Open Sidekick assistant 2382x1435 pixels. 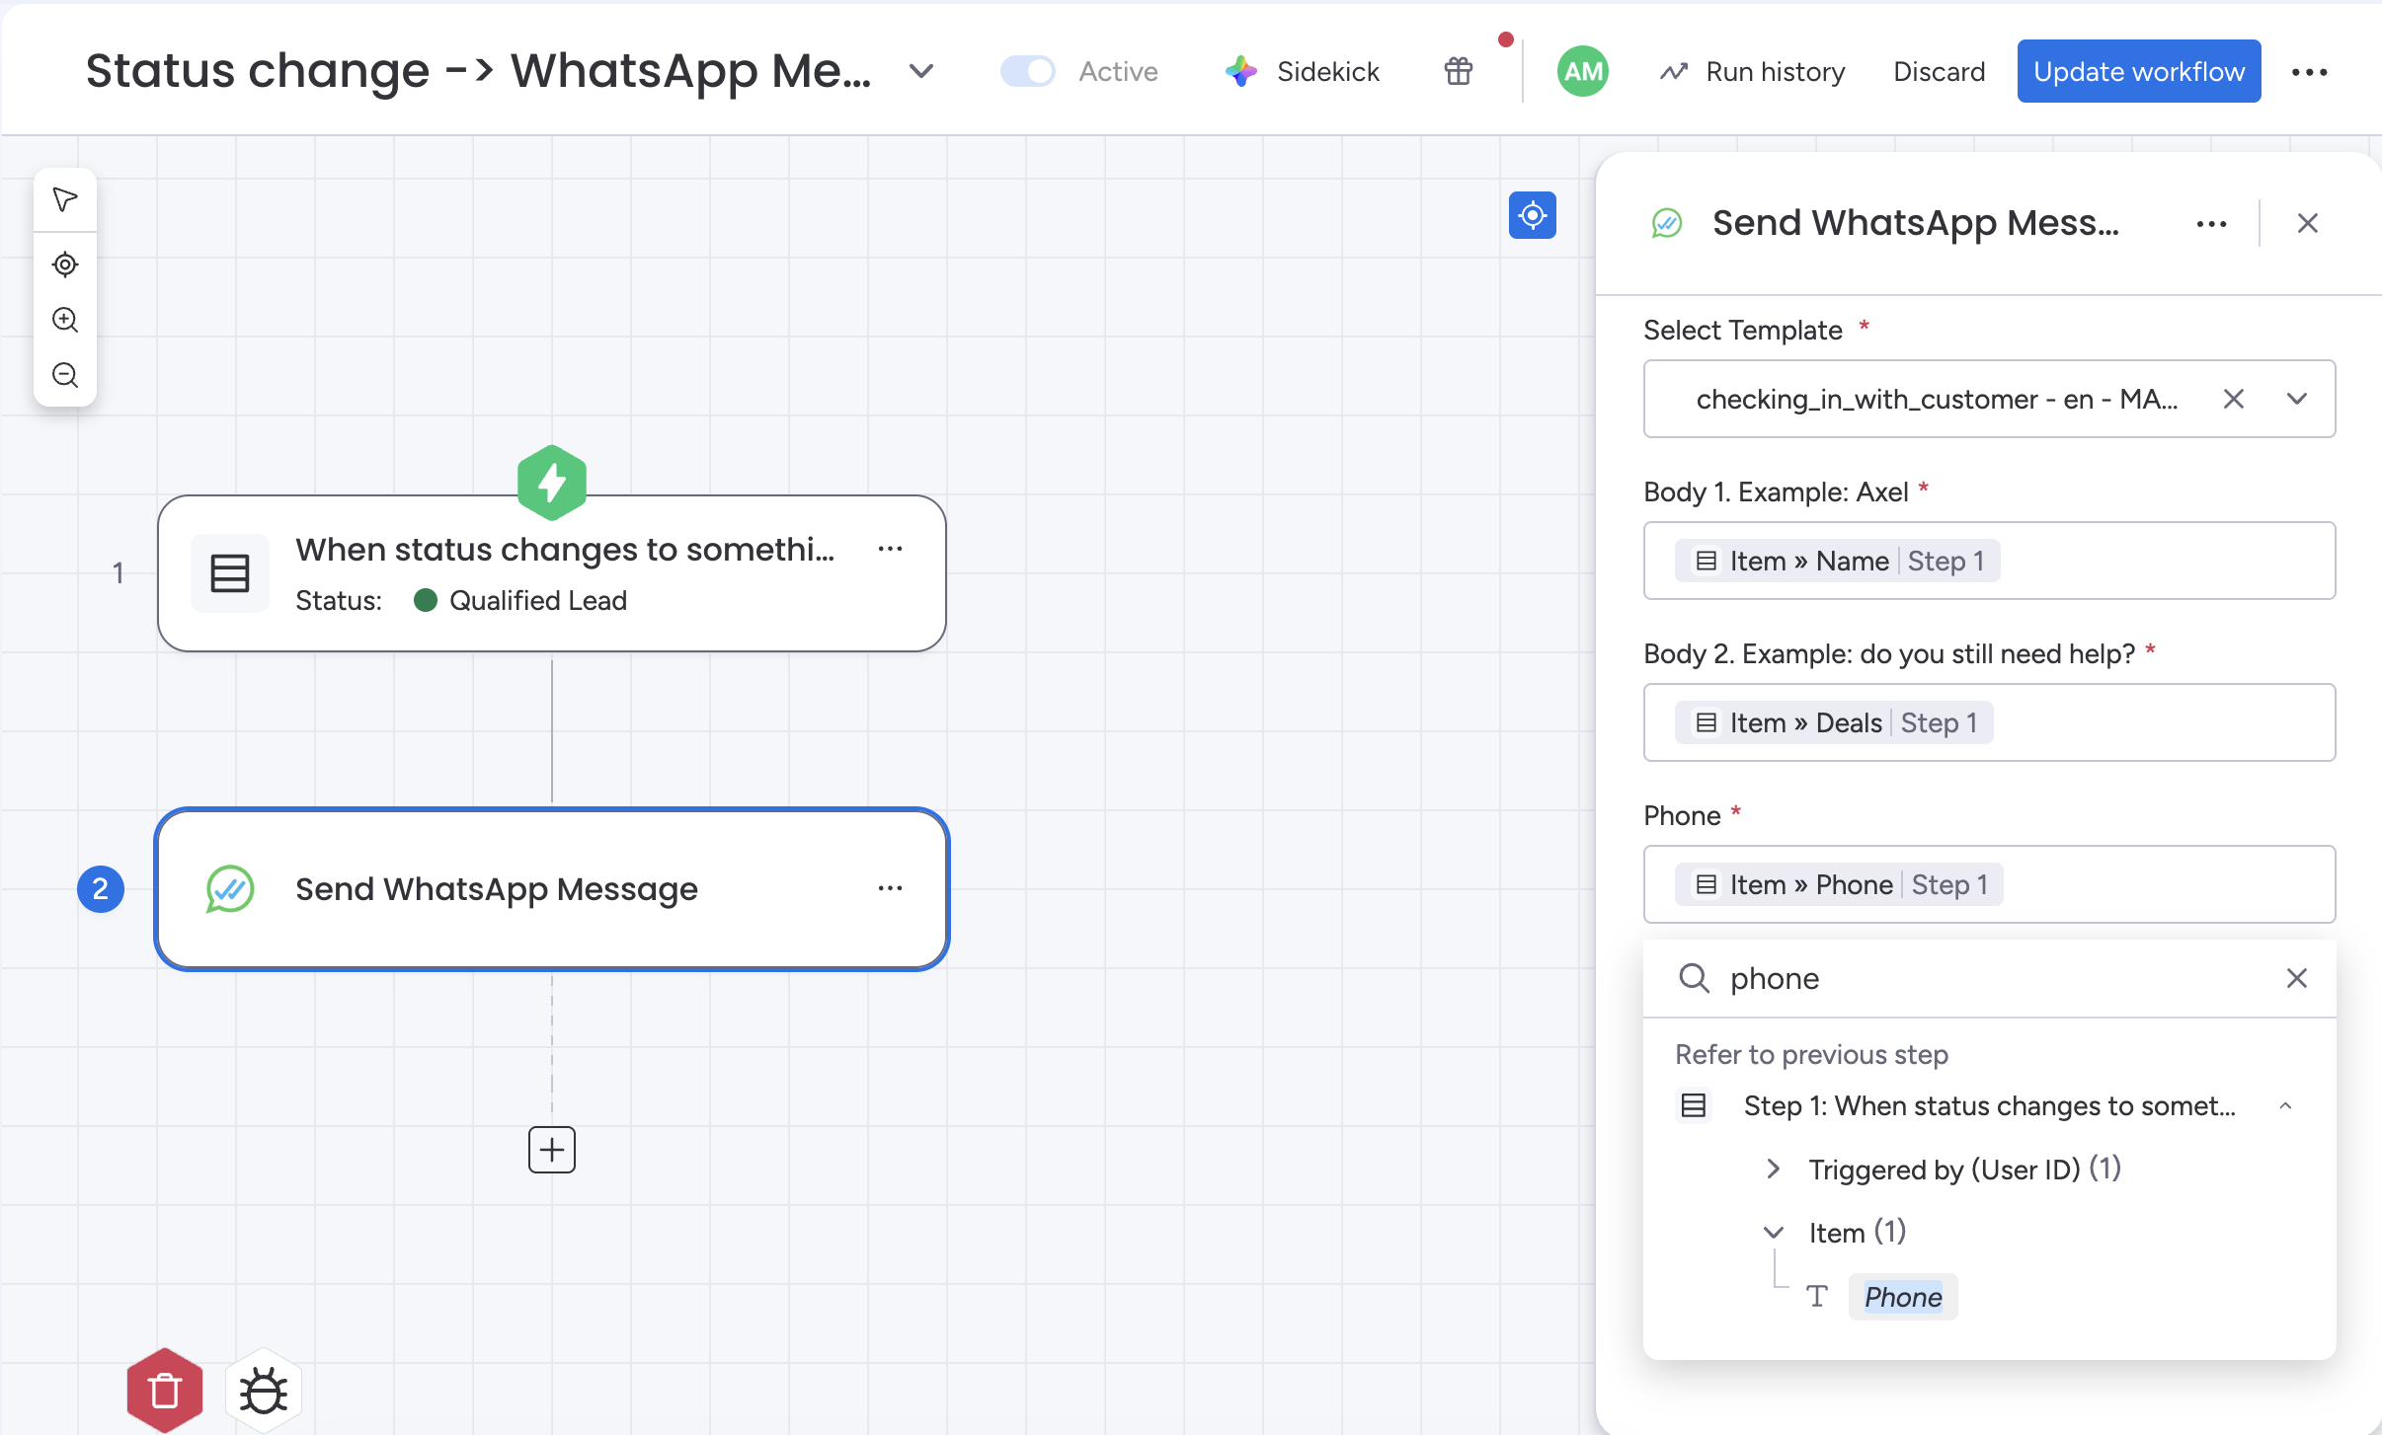click(x=1303, y=71)
